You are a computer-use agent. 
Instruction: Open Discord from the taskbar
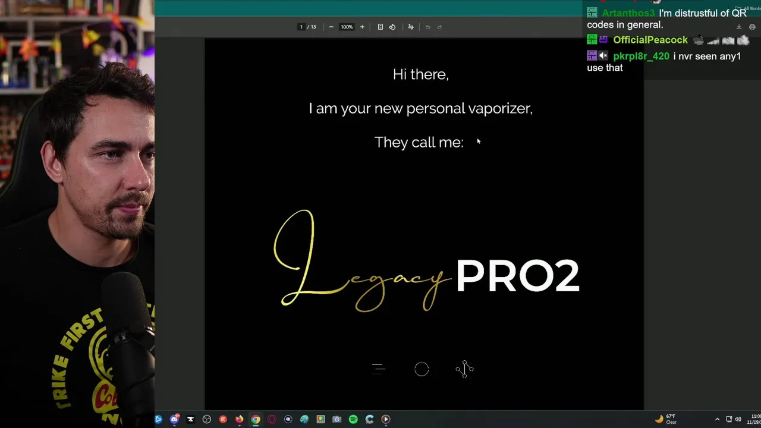(174, 419)
